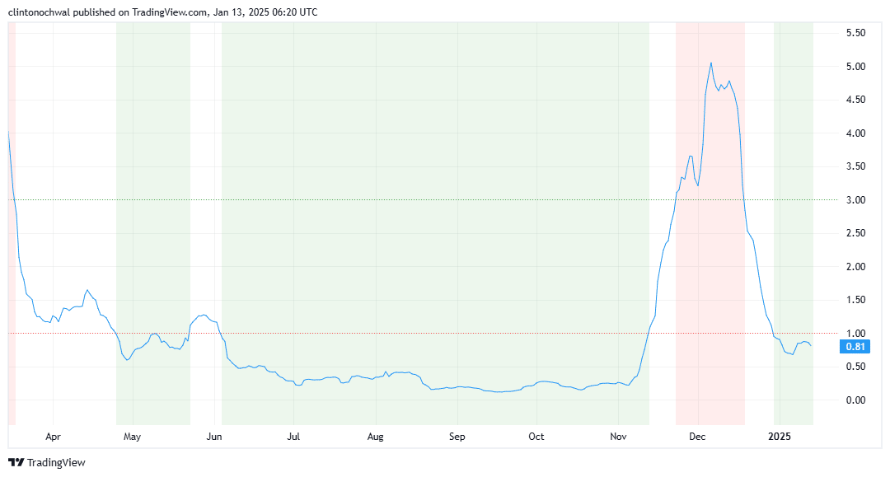Viewport: 890px width, 477px height.
Task: Click the blue 0.81 current value label
Action: (x=856, y=346)
